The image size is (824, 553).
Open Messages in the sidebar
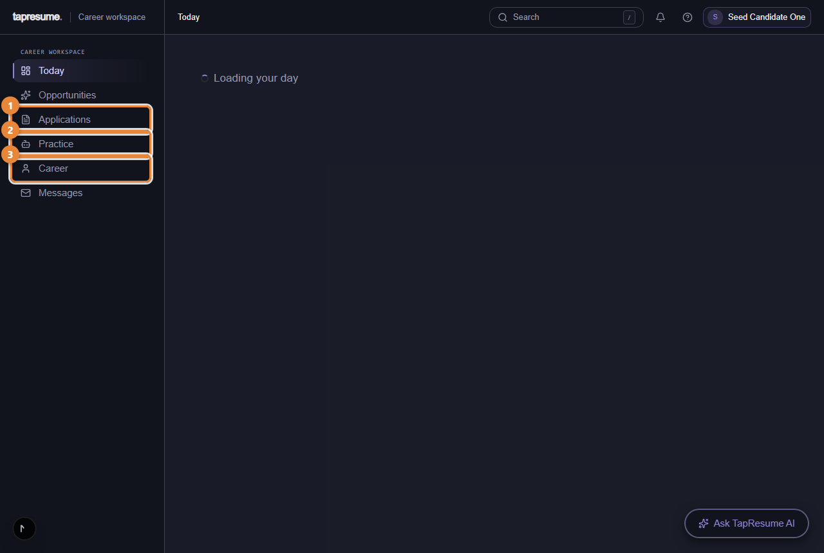tap(82, 193)
